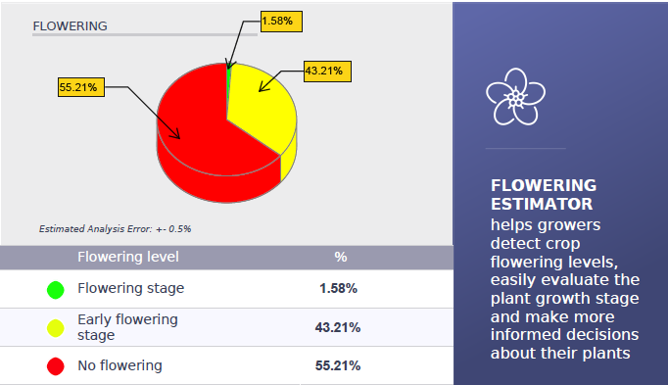Click the 55.21% table value
Viewport: 668px width, 385px height.
[338, 365]
